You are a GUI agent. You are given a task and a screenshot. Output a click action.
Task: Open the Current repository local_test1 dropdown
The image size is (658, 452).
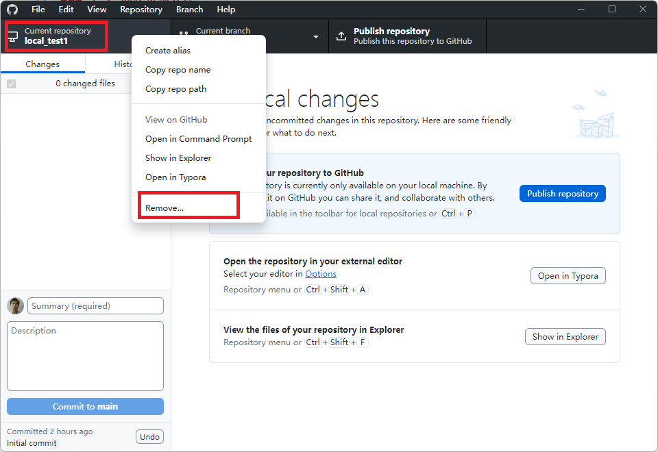(57, 36)
